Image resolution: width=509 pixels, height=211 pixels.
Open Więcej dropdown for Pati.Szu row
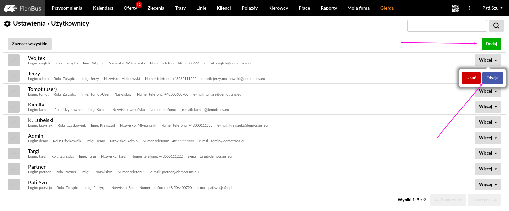(x=488, y=185)
